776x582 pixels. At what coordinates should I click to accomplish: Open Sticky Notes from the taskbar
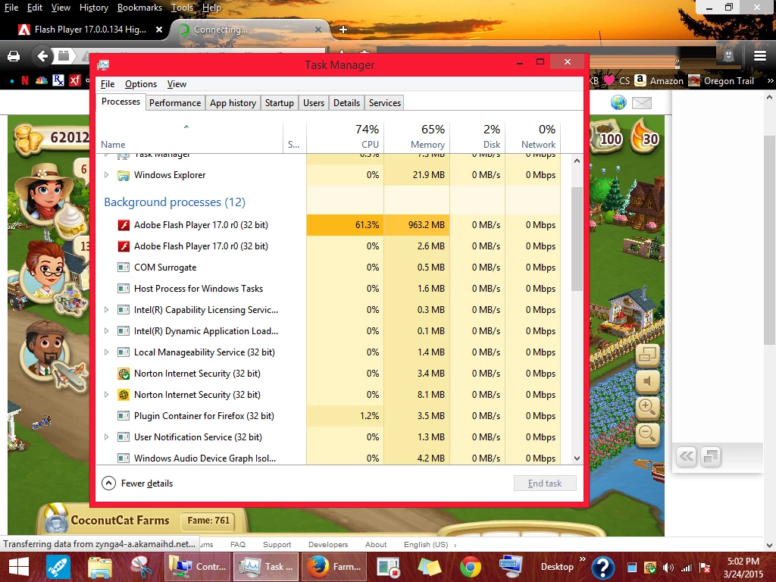click(430, 567)
